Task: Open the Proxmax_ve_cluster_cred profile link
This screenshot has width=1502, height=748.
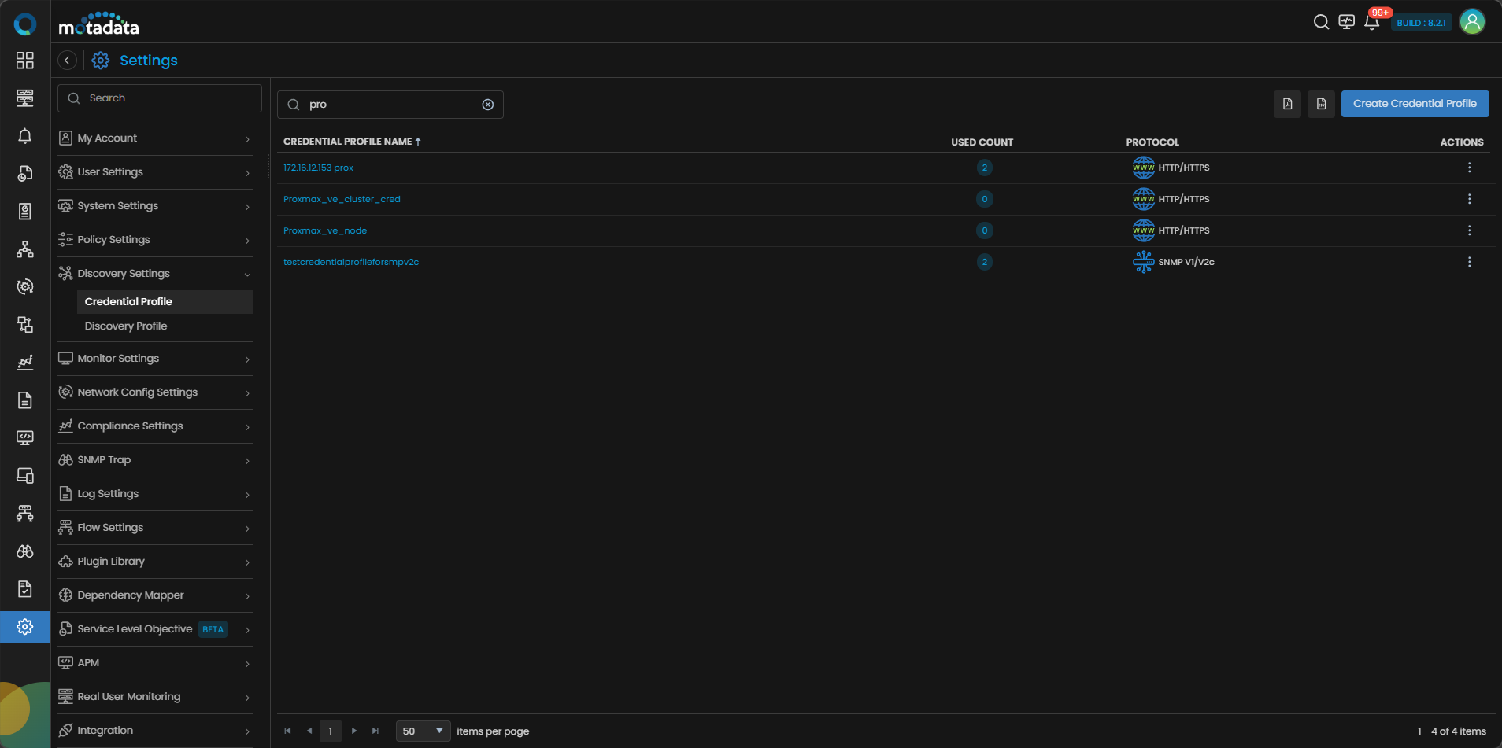Action: pos(342,199)
